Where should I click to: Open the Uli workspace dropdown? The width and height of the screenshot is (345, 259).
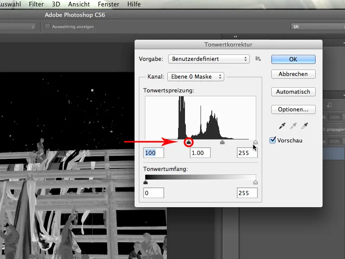[318, 27]
